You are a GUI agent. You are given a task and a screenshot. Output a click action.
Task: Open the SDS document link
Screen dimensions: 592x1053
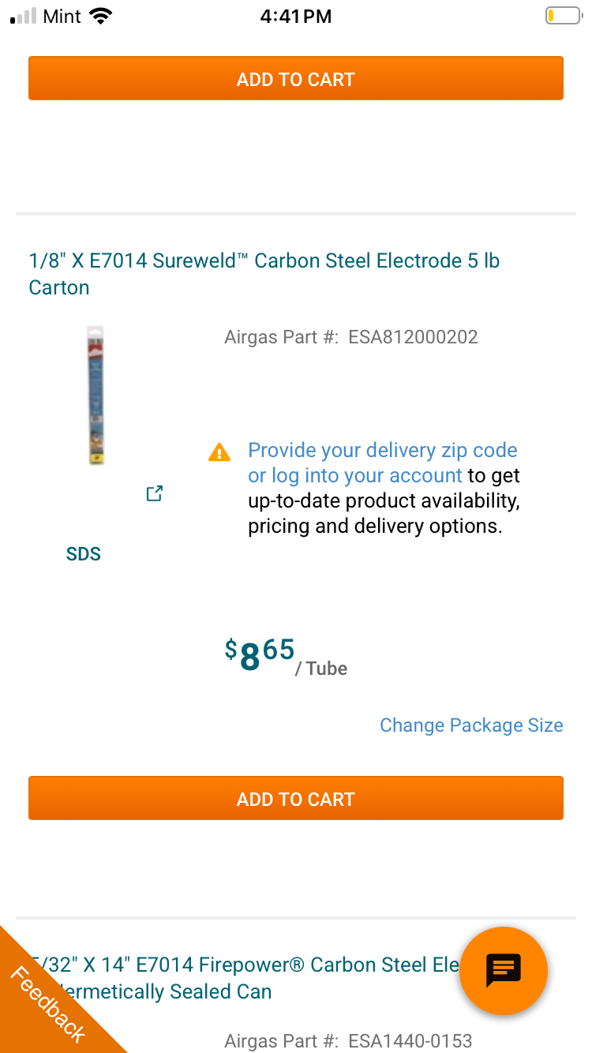(x=84, y=554)
